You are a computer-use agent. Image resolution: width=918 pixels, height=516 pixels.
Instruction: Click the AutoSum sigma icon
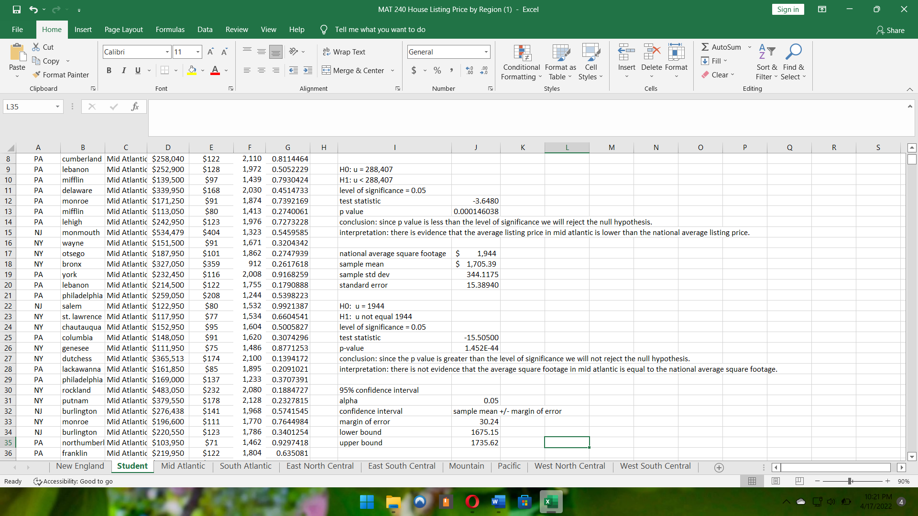705,47
